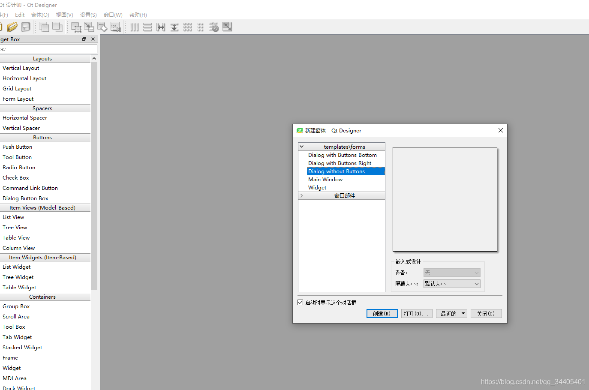Select the Edit Widgets mode icon
This screenshot has width=589, height=390.
coord(76,27)
